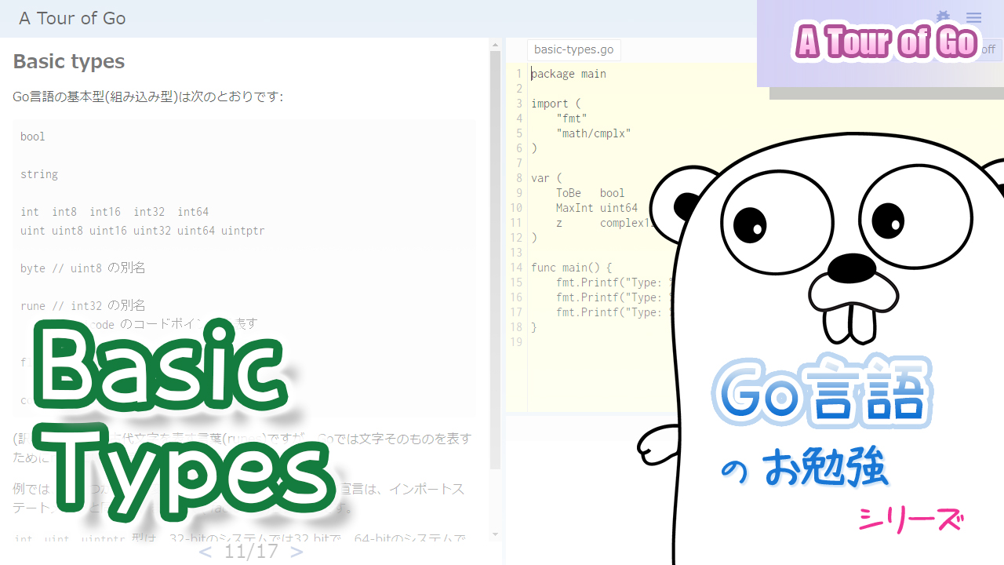Click line number 7 in editor gutter
Image resolution: width=1004 pixels, height=565 pixels.
(x=519, y=163)
